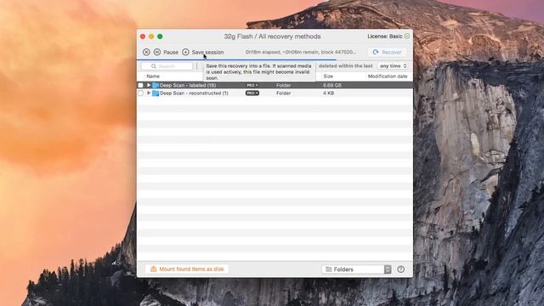
Task: Click the Pause text label
Action: tap(171, 53)
